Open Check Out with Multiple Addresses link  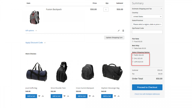click(x=147, y=94)
